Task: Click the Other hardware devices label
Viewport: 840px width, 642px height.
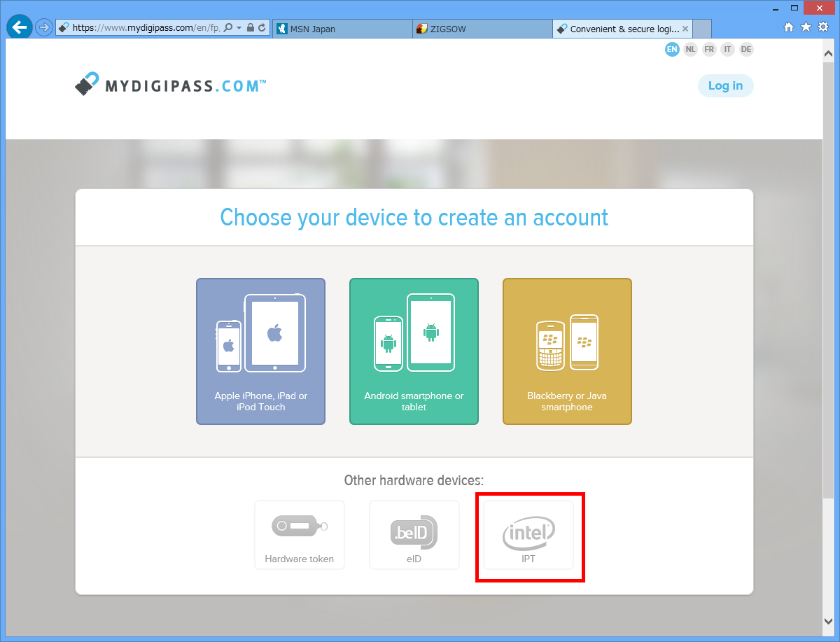Action: coord(414,480)
